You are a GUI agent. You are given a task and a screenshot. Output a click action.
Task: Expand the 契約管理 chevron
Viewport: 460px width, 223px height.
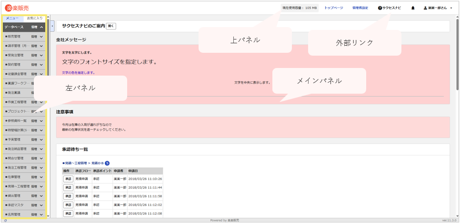click(x=41, y=65)
